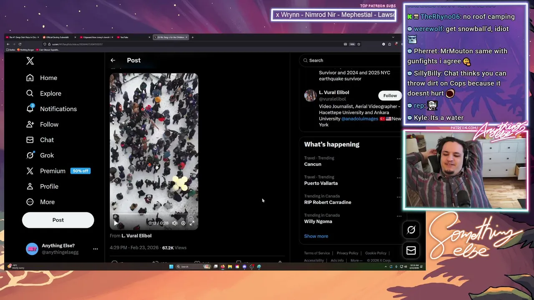Click the 4:29 PM Feb 23, 2026 timestamp
Screen dimensions: 534x300
tap(134, 248)
